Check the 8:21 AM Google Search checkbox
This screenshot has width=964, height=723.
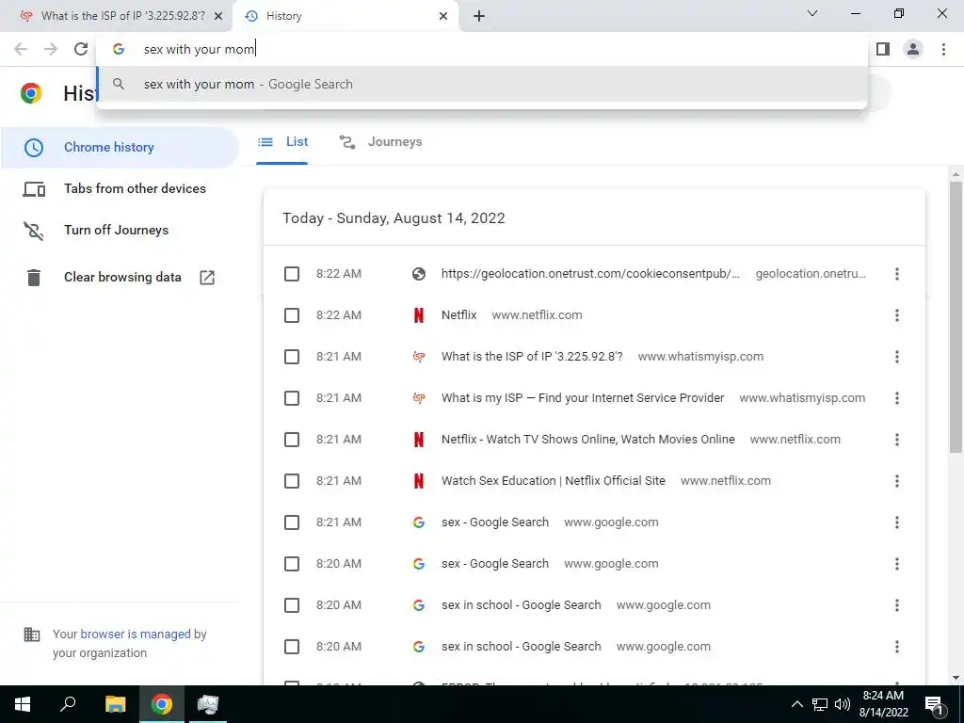point(292,522)
